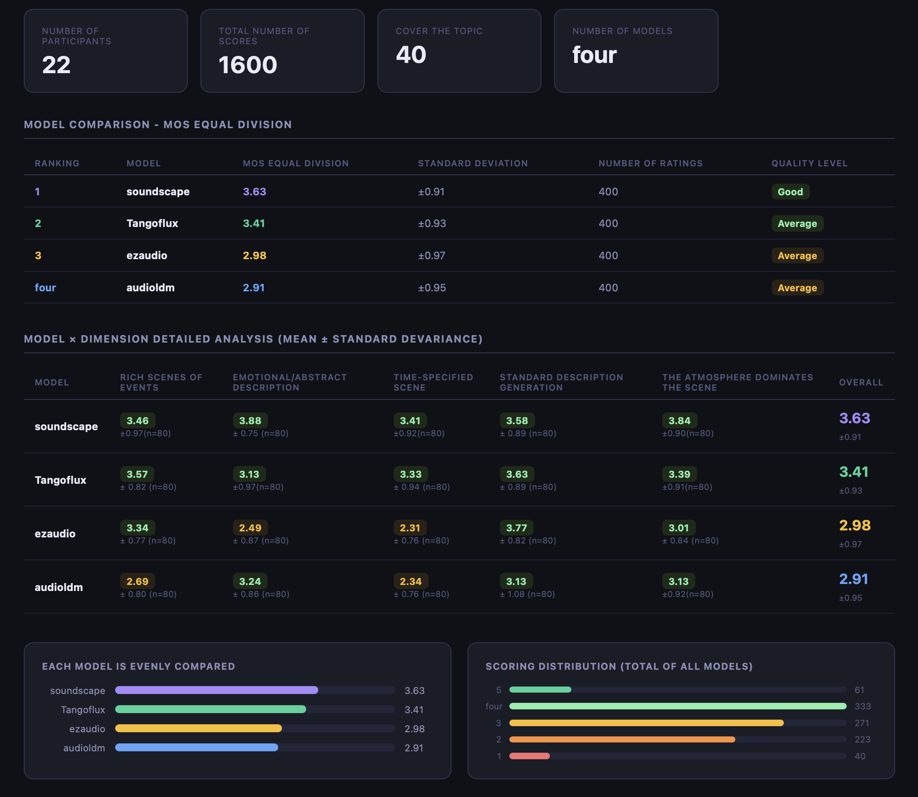The height and width of the screenshot is (797, 918).
Task: Click the purple soundscape comparison bar
Action: tap(217, 690)
